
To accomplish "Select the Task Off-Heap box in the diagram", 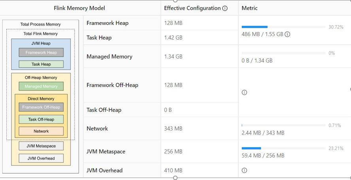I will coord(41,119).
